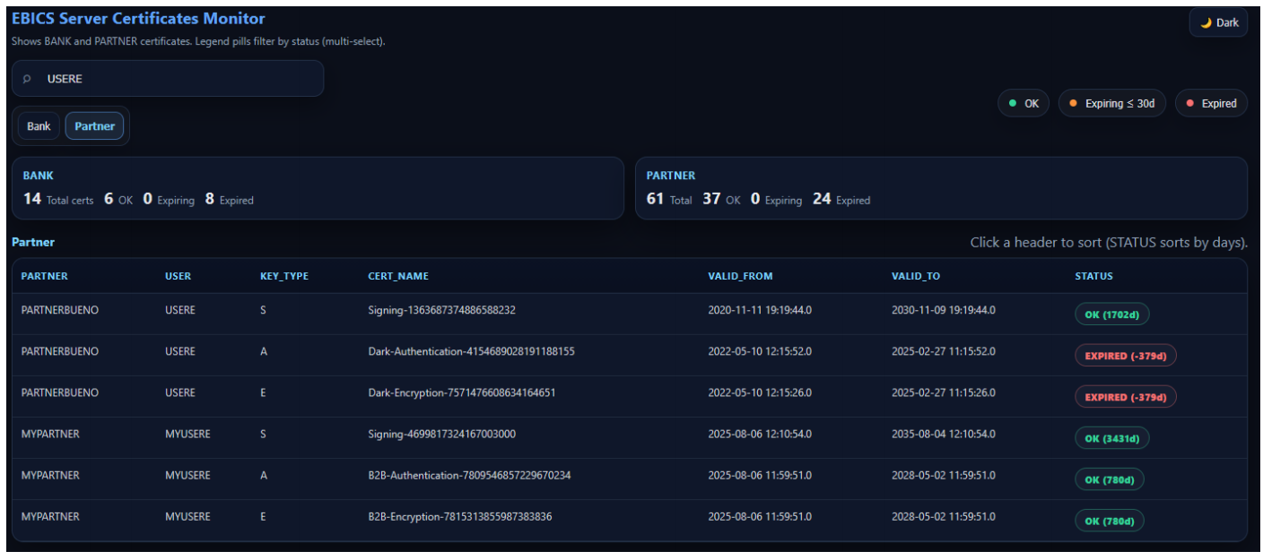Viewport: 1263px width, 560px height.
Task: Click the search field containing USERE
Action: click(168, 79)
